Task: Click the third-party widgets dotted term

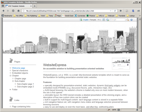Action: (x=112, y=85)
